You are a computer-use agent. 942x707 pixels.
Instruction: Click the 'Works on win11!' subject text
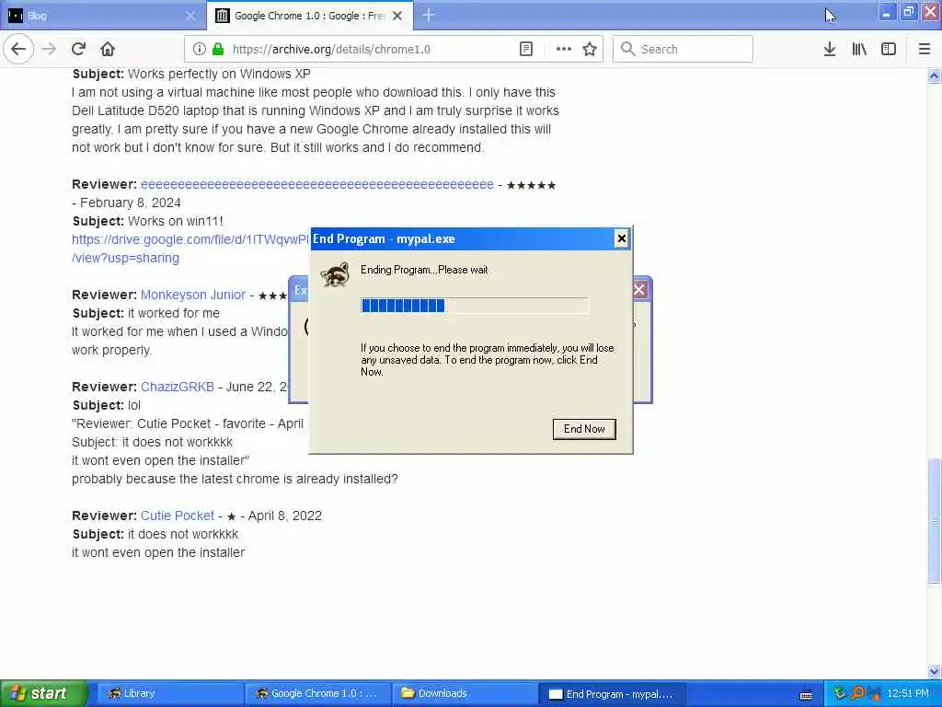pos(176,221)
